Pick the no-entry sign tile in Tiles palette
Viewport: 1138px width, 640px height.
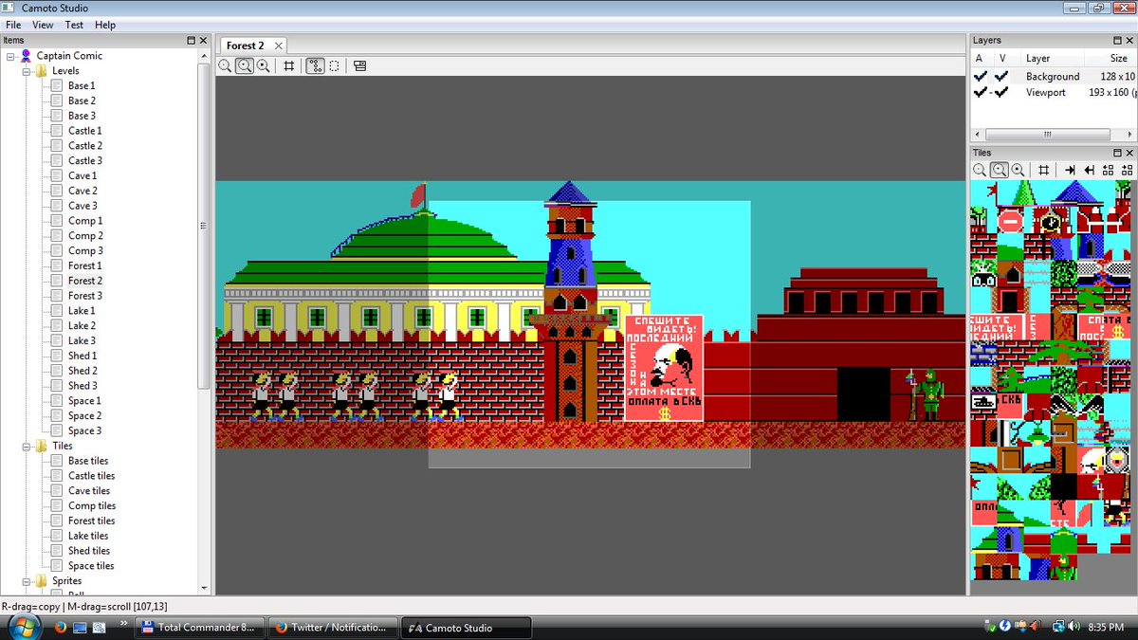pyautogui.click(x=1011, y=221)
